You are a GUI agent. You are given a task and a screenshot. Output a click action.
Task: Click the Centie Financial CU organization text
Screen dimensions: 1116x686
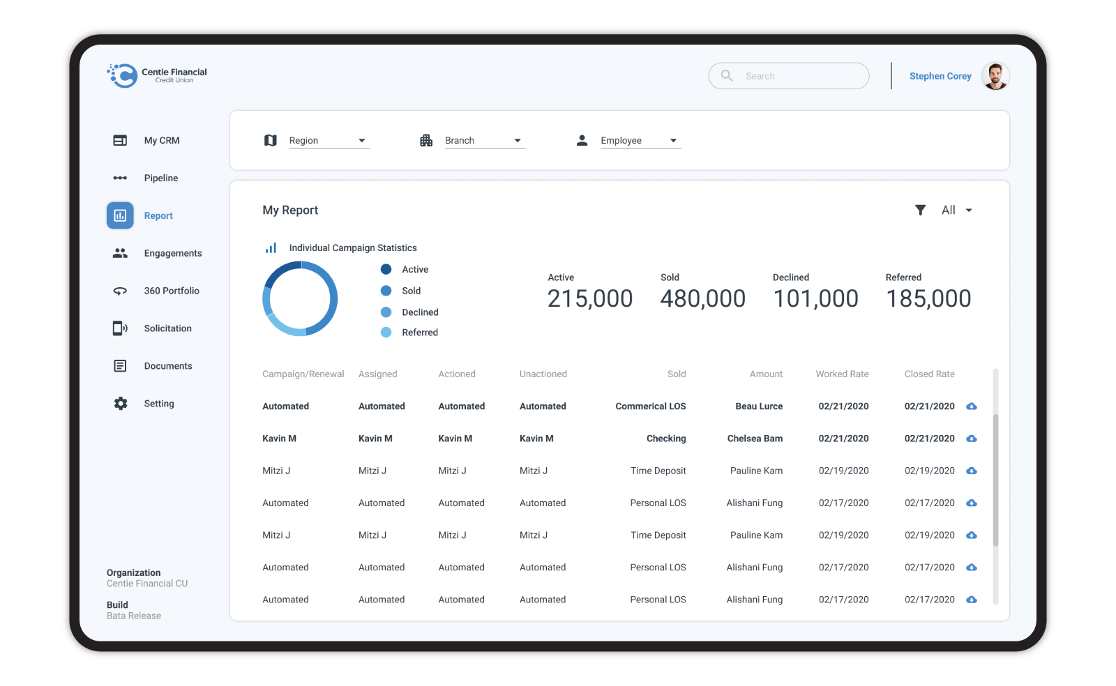(x=147, y=584)
